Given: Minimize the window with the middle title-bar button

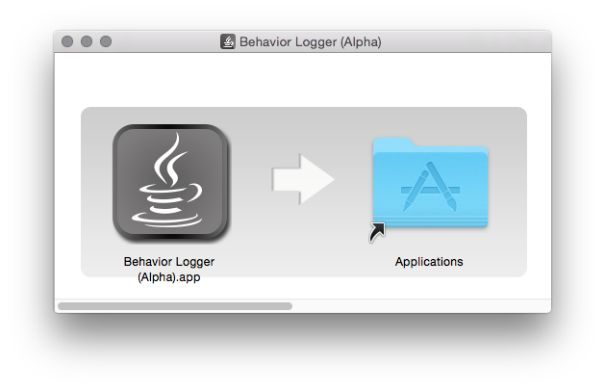Looking at the screenshot, I should [87, 41].
